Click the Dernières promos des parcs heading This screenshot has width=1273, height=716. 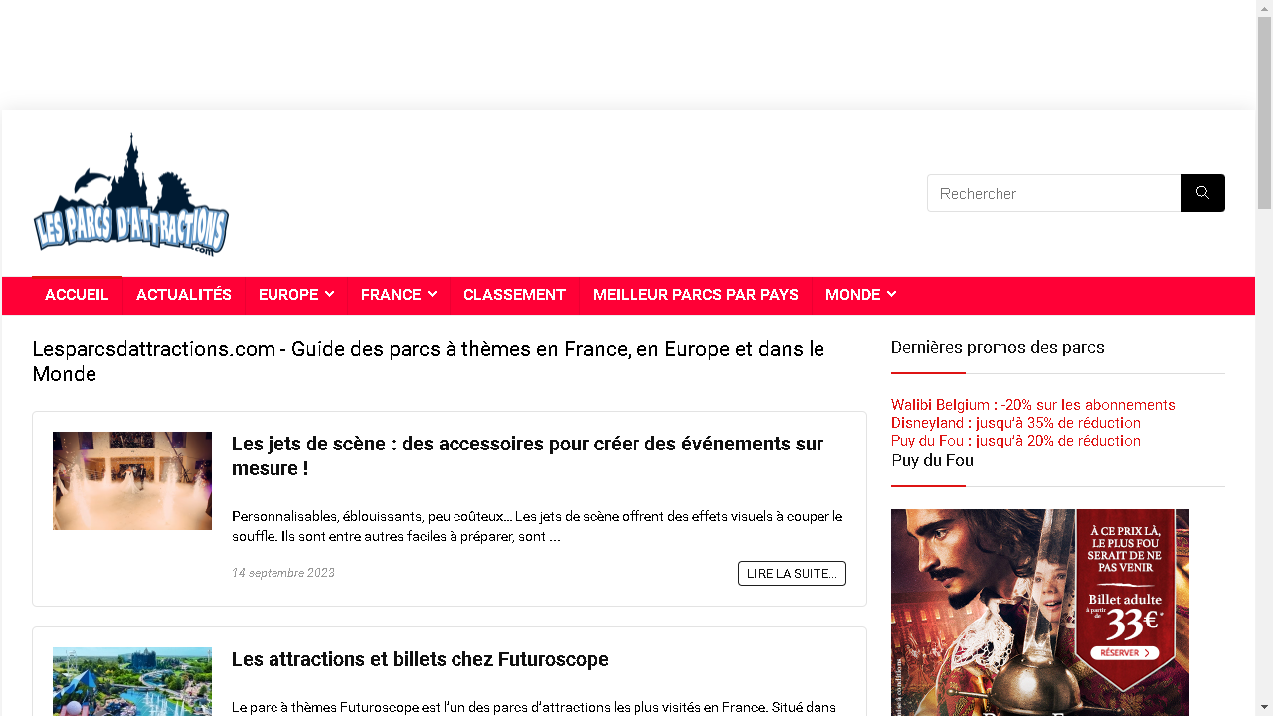(x=998, y=347)
